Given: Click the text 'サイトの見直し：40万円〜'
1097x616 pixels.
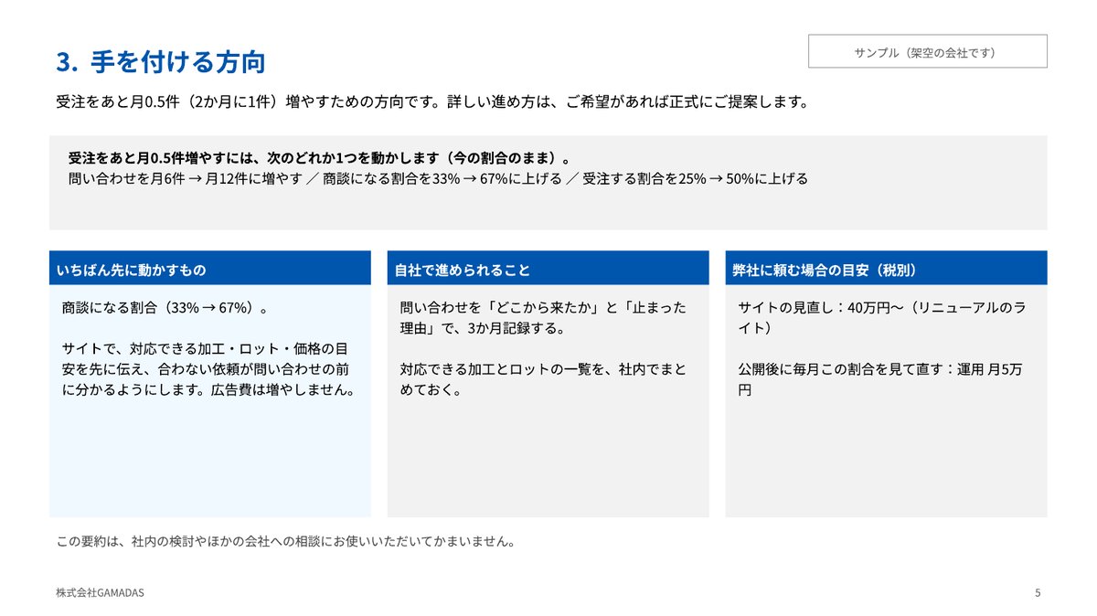Looking at the screenshot, I should click(881, 317).
